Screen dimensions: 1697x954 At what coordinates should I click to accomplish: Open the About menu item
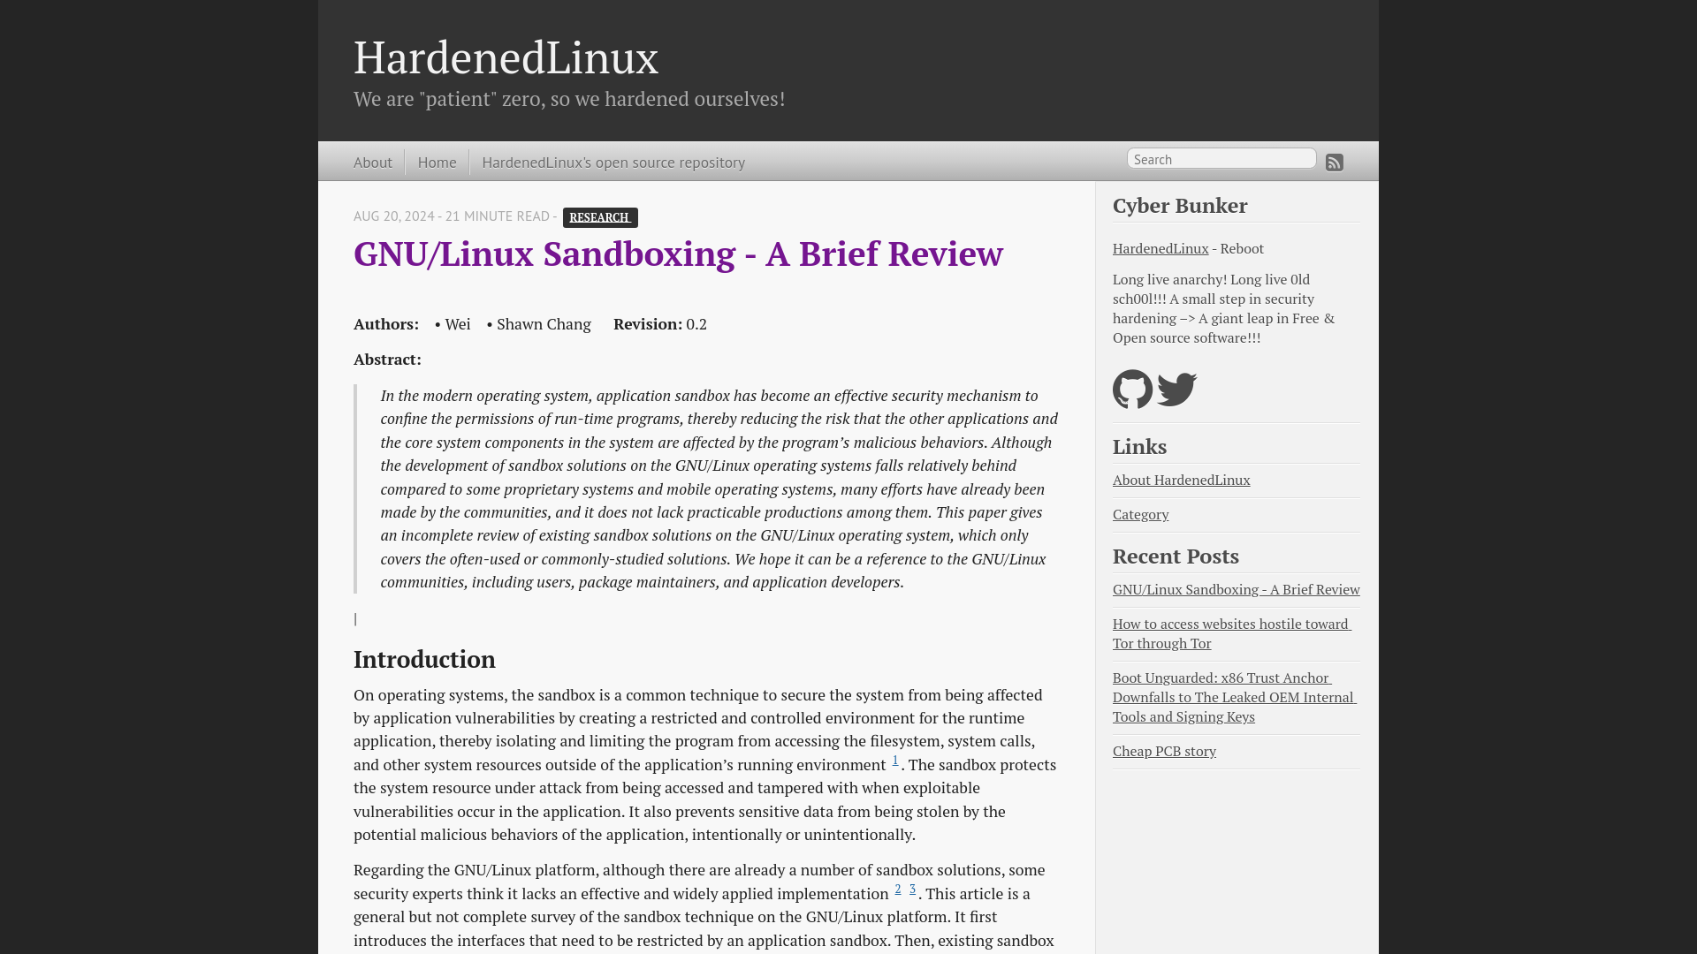[373, 162]
